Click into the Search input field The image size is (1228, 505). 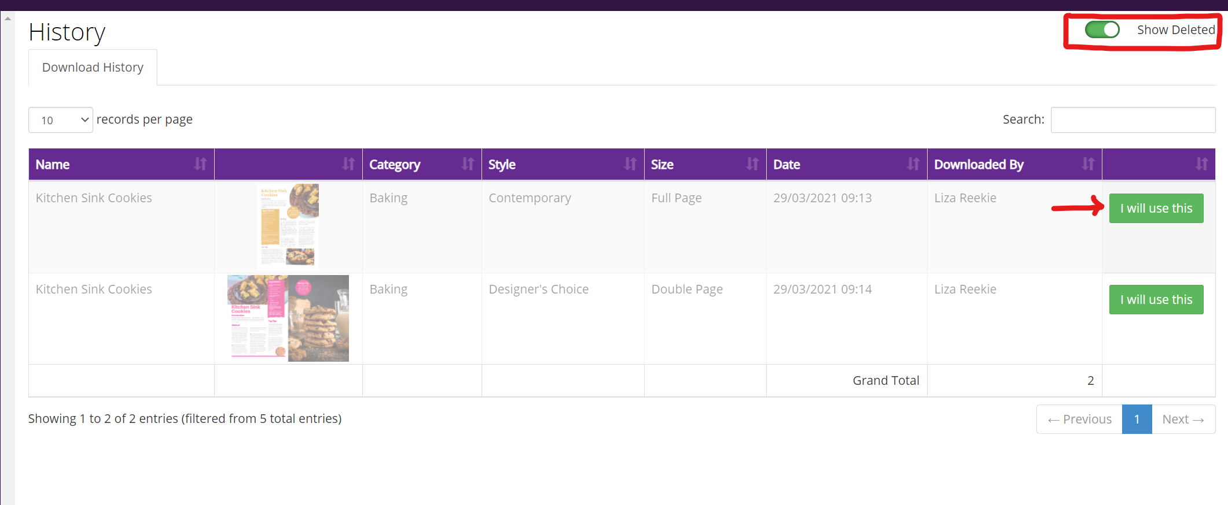[1133, 120]
